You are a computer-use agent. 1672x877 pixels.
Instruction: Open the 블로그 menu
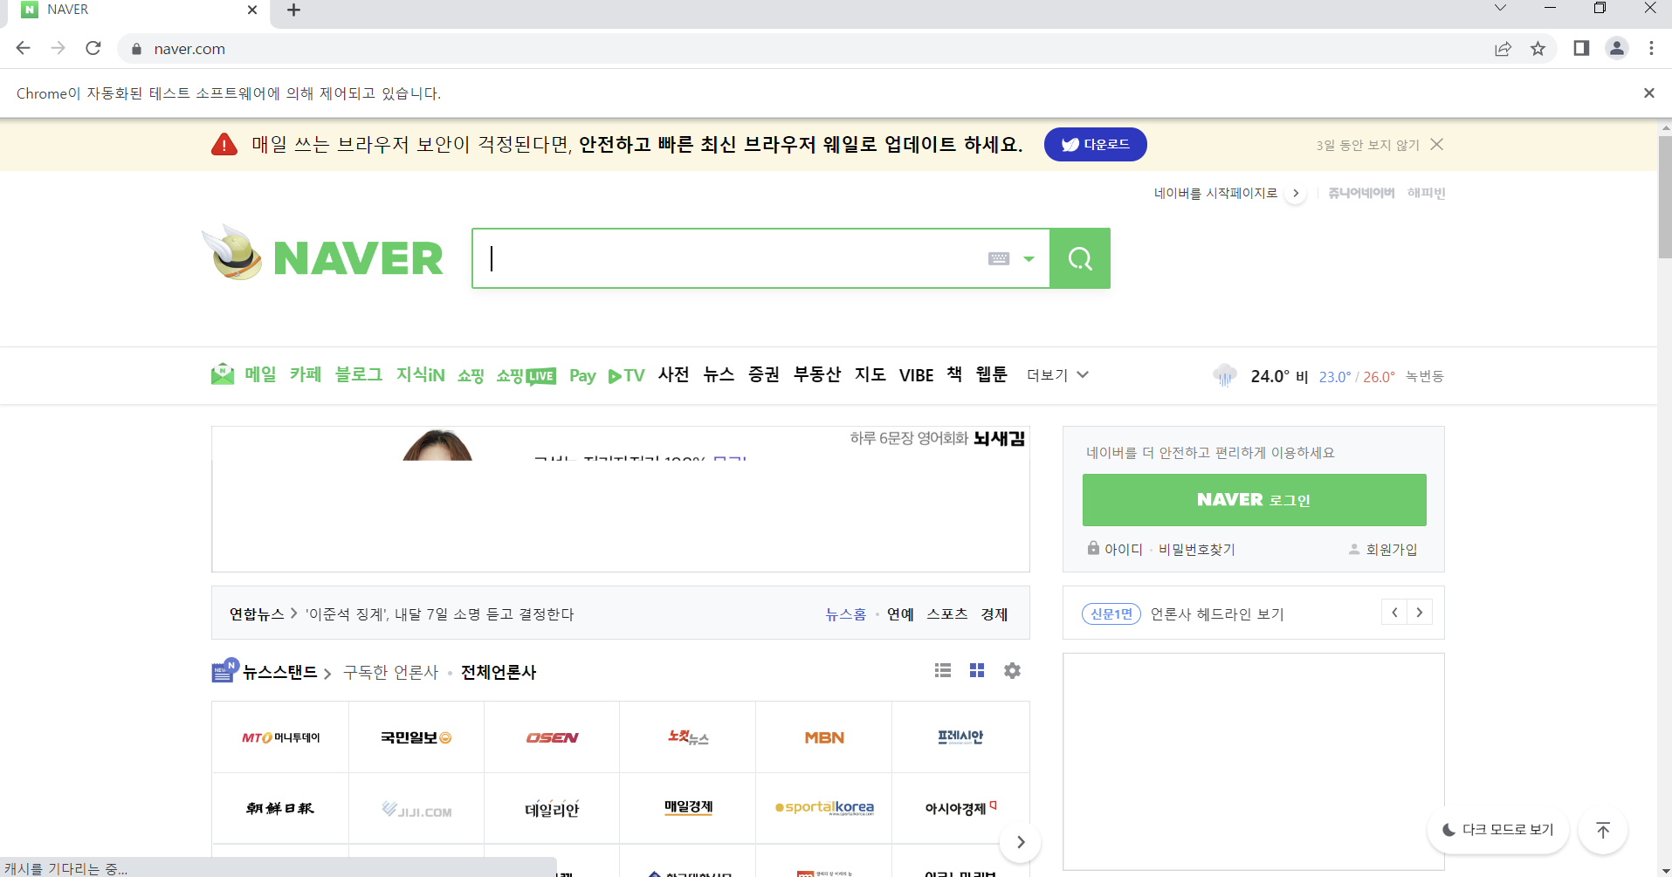click(359, 374)
